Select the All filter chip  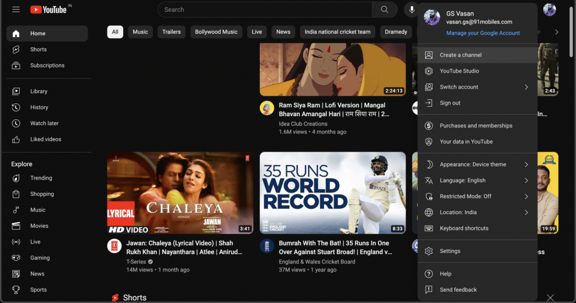[115, 32]
